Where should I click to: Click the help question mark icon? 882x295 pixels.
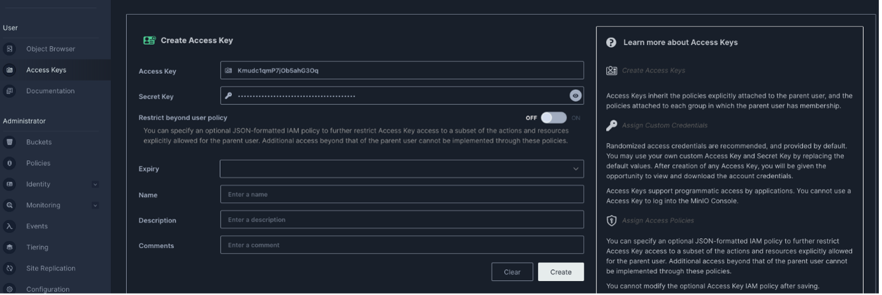coord(611,43)
